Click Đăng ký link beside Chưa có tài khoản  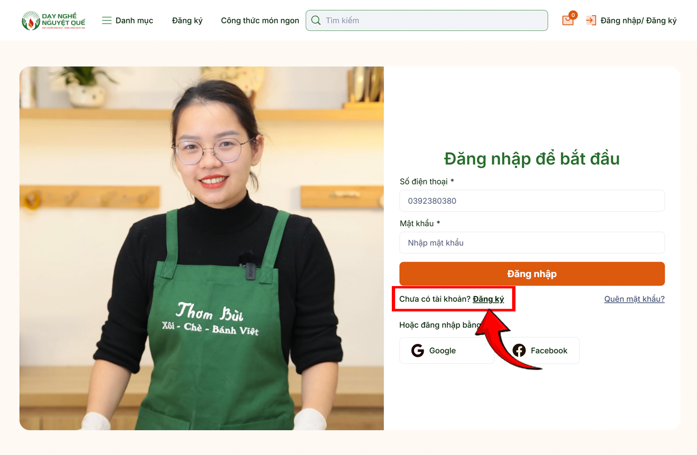[488, 299]
